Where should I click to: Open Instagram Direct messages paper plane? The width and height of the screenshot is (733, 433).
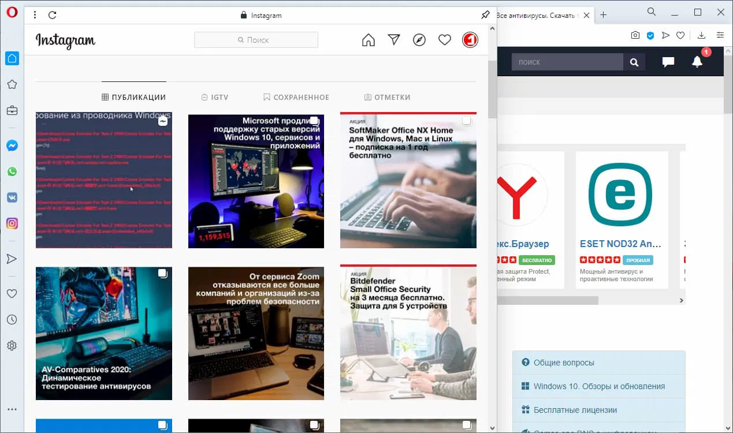click(x=394, y=40)
